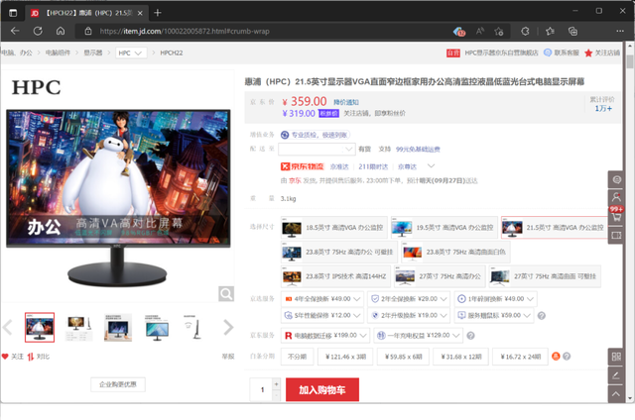This screenshot has height=420, width=635.
Task: Click the 加入购物车 button
Action: pos(321,389)
